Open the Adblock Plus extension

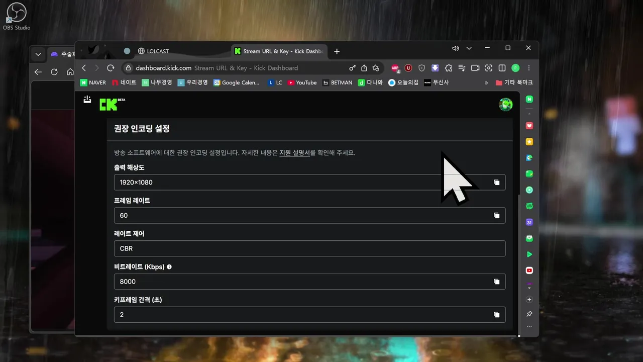[x=395, y=68]
